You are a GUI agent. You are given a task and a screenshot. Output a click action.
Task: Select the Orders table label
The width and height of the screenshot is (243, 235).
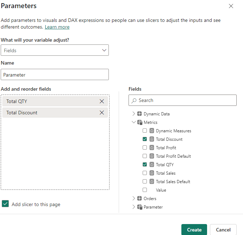coord(150,199)
